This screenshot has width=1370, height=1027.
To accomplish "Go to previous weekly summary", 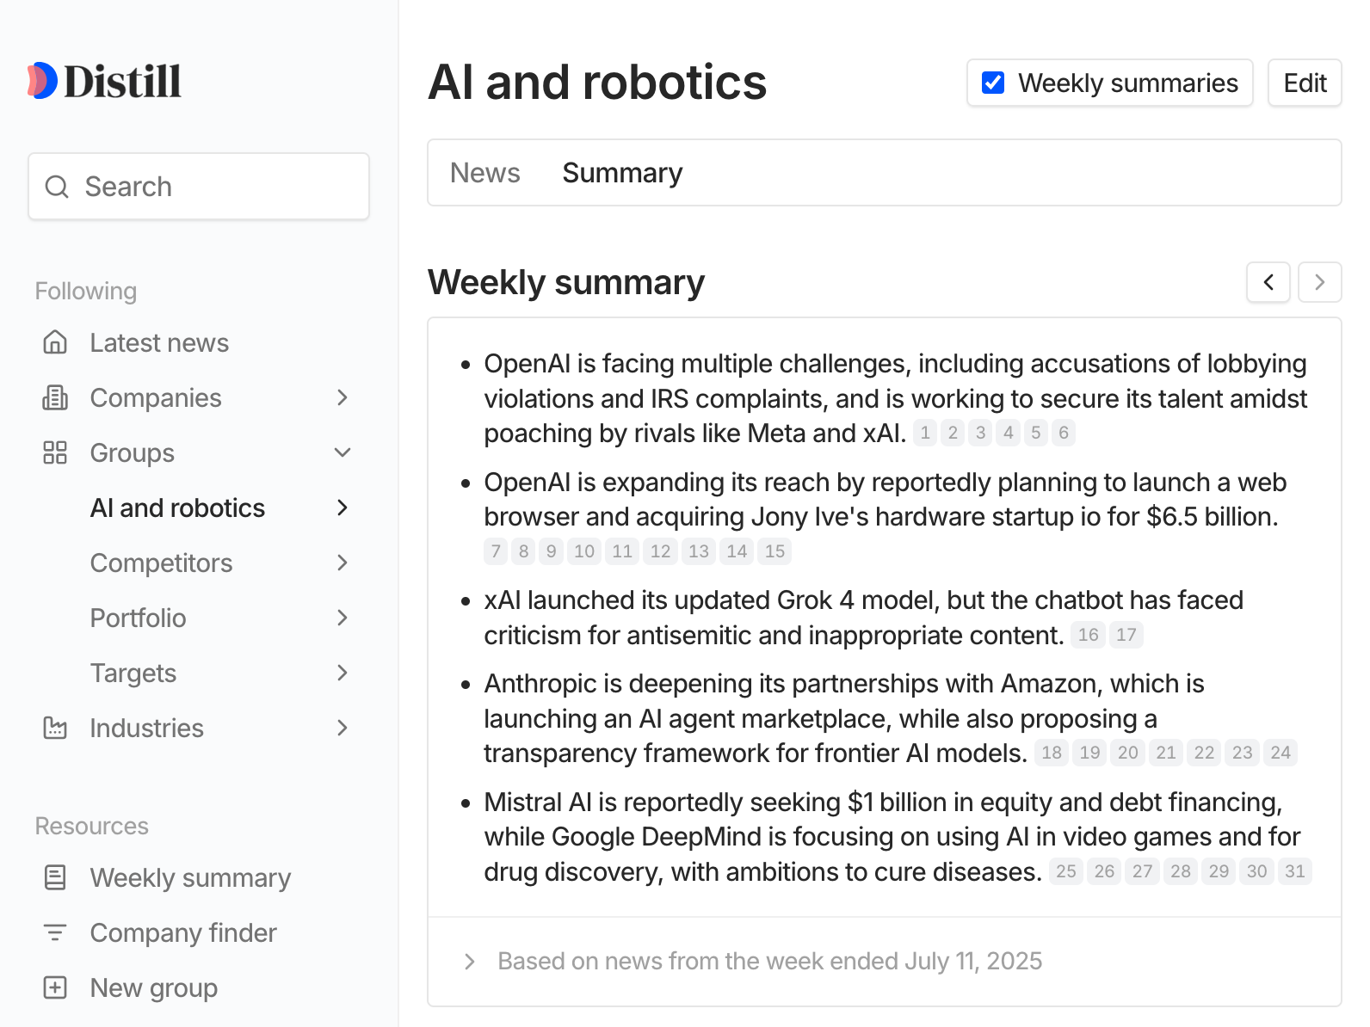I will tap(1268, 282).
